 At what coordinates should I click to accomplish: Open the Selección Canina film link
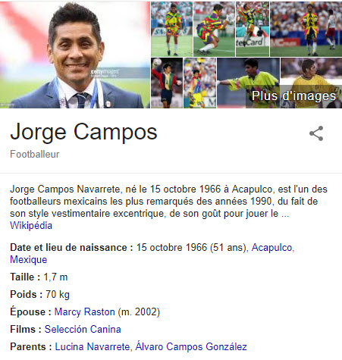tap(83, 330)
